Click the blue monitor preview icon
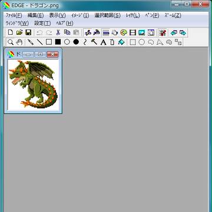This screenshot has height=212, width=212. click(142, 32)
